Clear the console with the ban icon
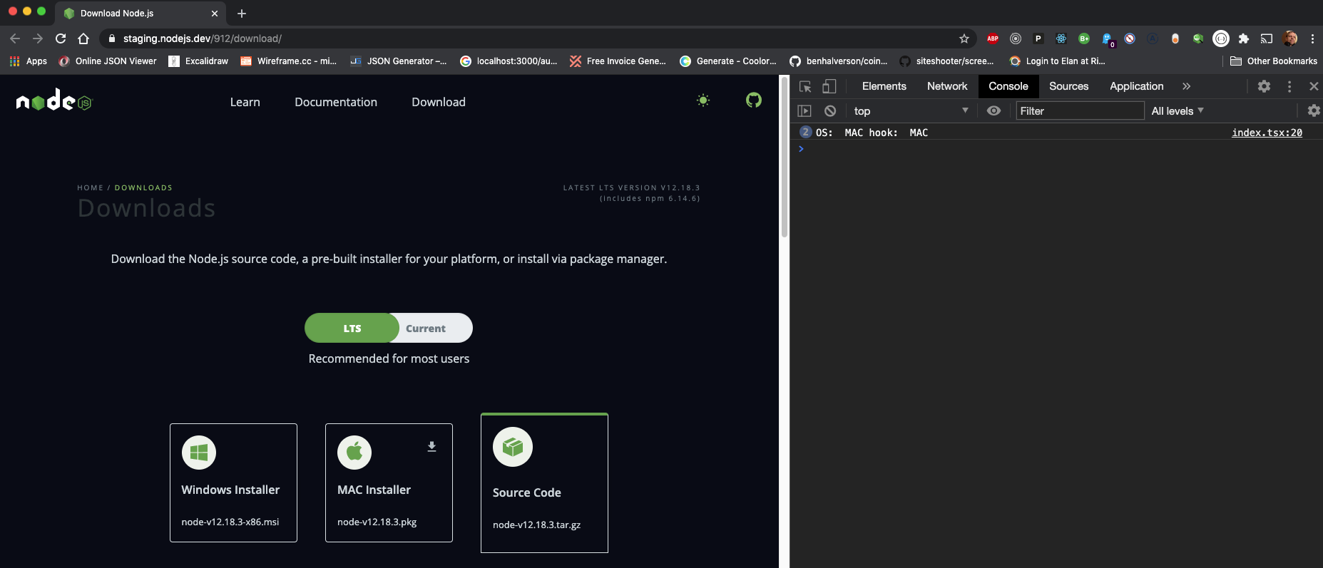Image resolution: width=1323 pixels, height=568 pixels. (x=830, y=110)
